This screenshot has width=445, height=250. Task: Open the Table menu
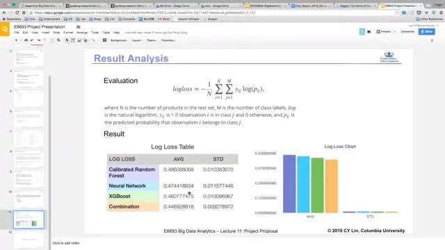point(106,33)
